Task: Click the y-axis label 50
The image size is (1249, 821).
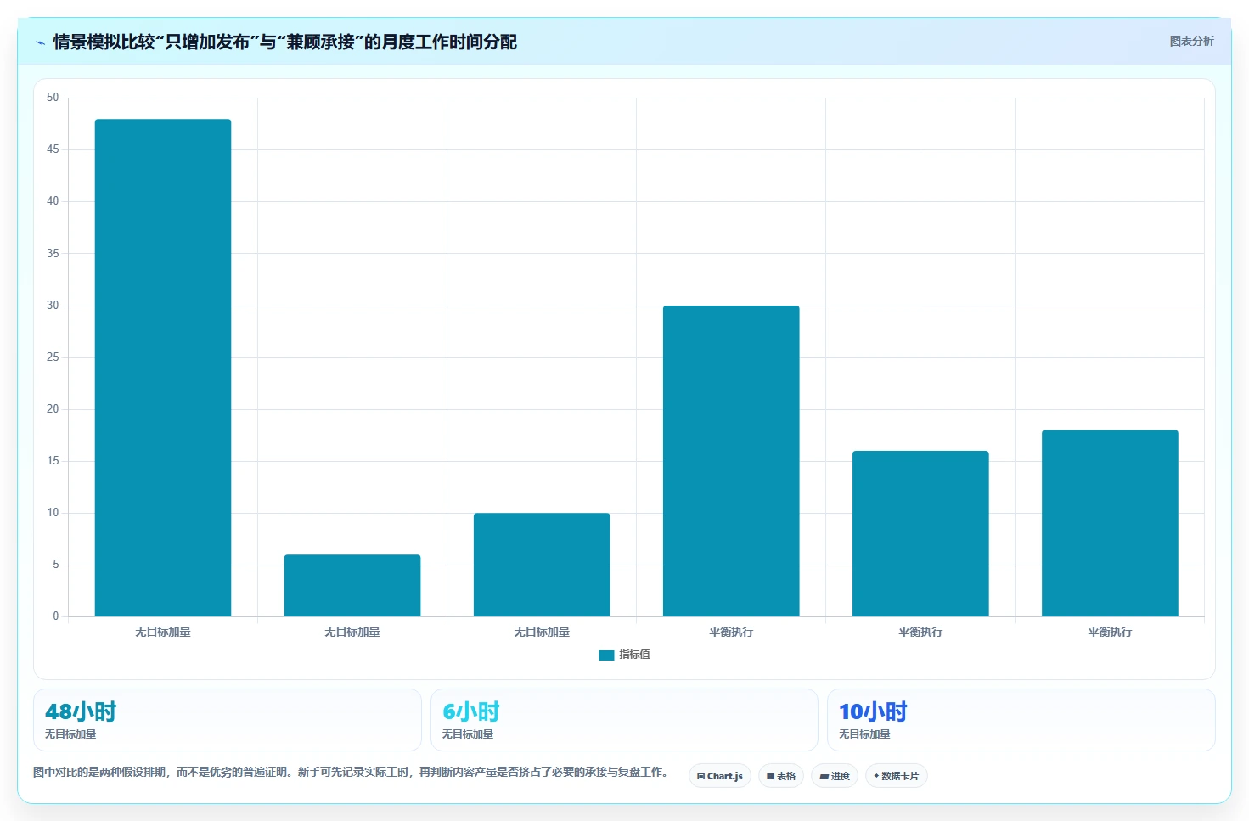Action: click(53, 98)
